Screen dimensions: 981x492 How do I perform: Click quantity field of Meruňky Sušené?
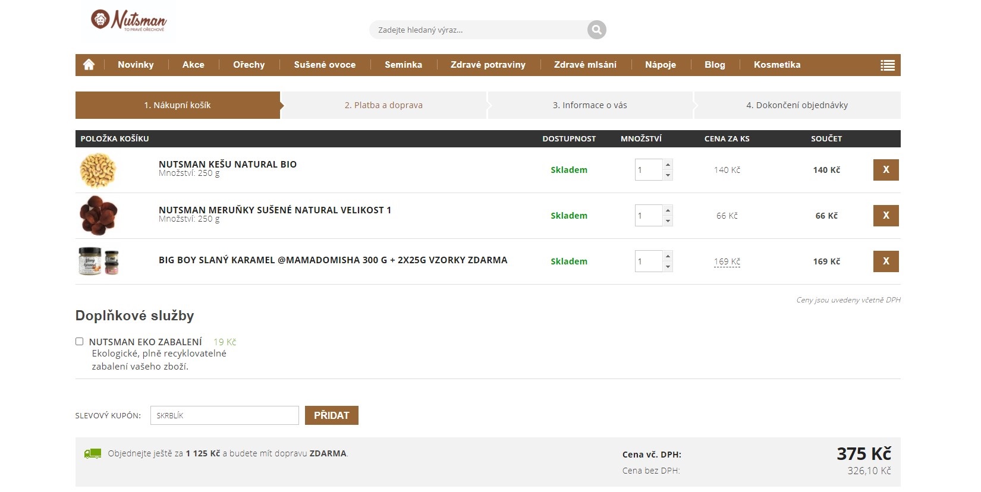point(649,216)
